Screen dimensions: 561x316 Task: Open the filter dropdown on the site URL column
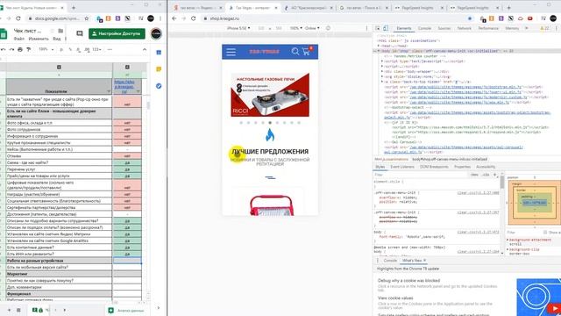click(138, 91)
